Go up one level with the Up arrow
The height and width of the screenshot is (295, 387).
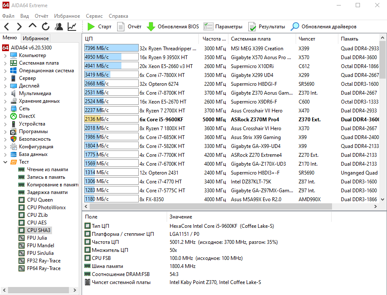click(32, 26)
